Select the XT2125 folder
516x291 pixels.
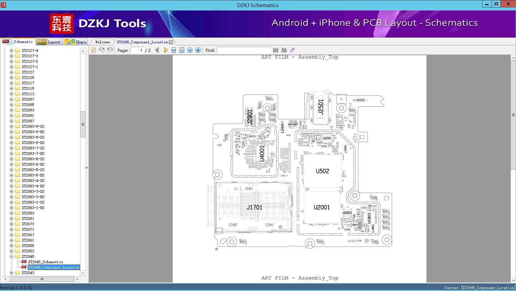[x=28, y=78]
